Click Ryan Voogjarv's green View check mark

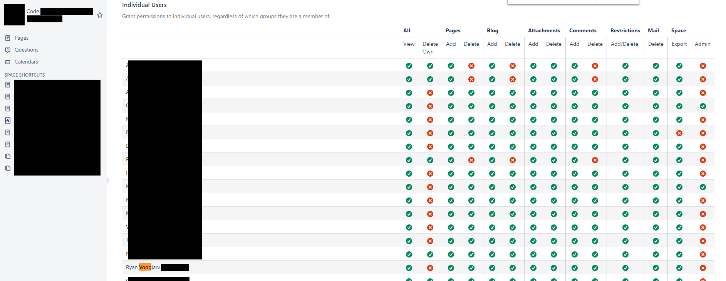pyautogui.click(x=409, y=268)
